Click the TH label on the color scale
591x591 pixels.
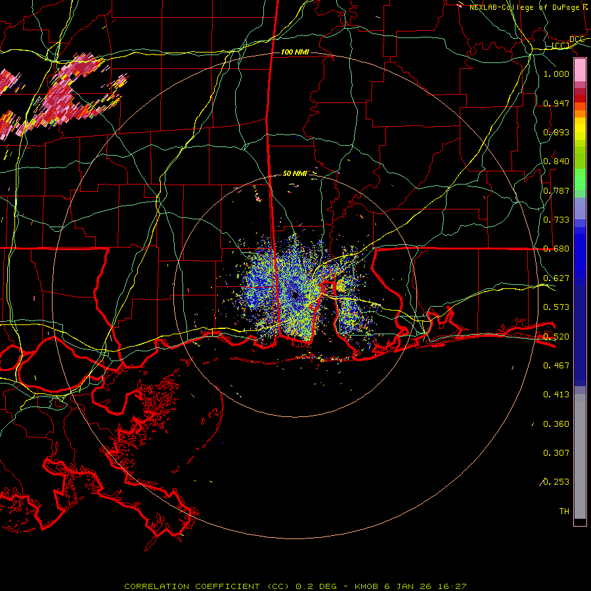[x=564, y=512]
